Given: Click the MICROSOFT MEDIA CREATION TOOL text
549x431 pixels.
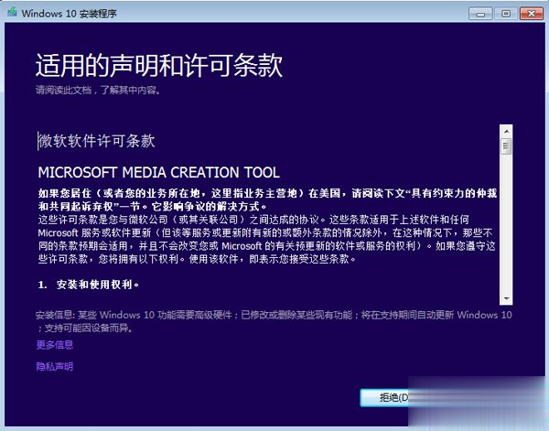Looking at the screenshot, I should pyautogui.click(x=158, y=172).
